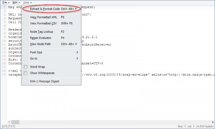Click the (4,034 bytes) size indicator
This screenshot has height=129, width=215.
pos(205,126)
